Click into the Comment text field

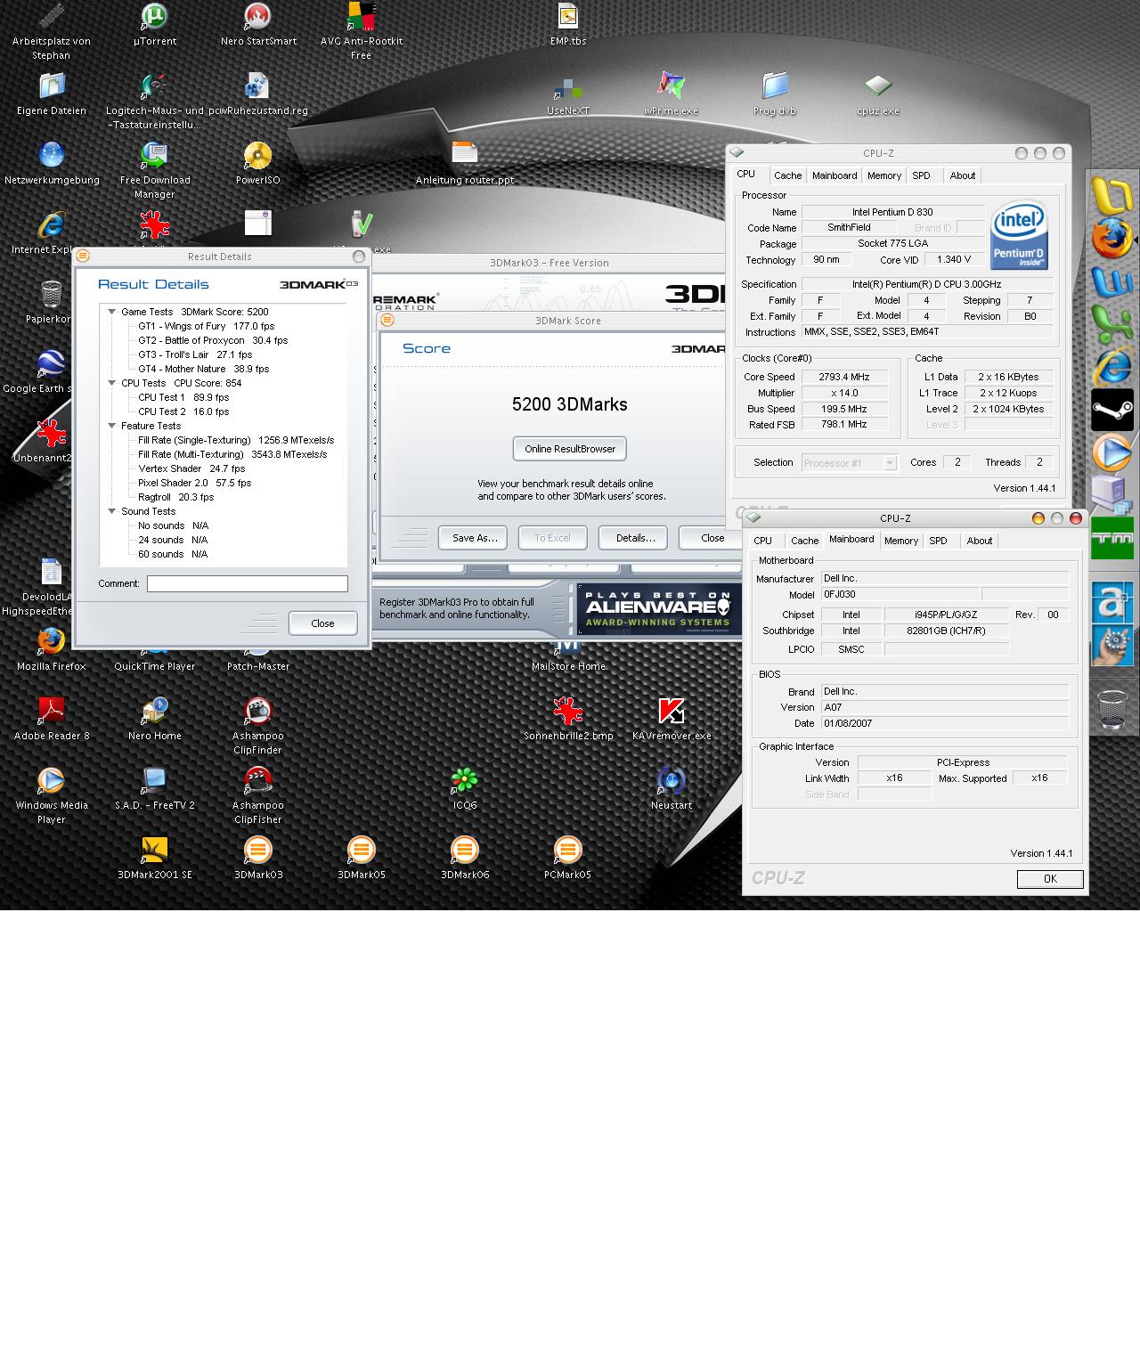(x=248, y=583)
